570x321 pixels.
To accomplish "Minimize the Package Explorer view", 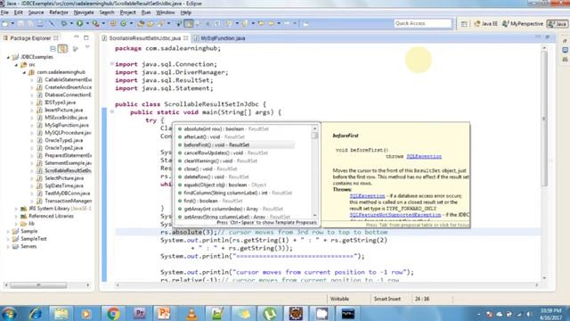I will pos(77,37).
